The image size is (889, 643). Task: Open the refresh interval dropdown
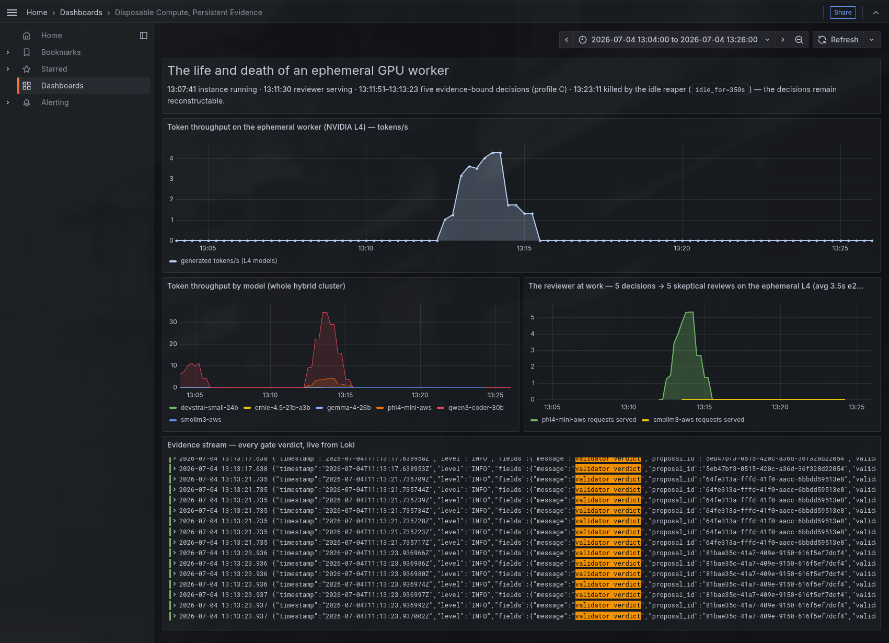(x=872, y=40)
